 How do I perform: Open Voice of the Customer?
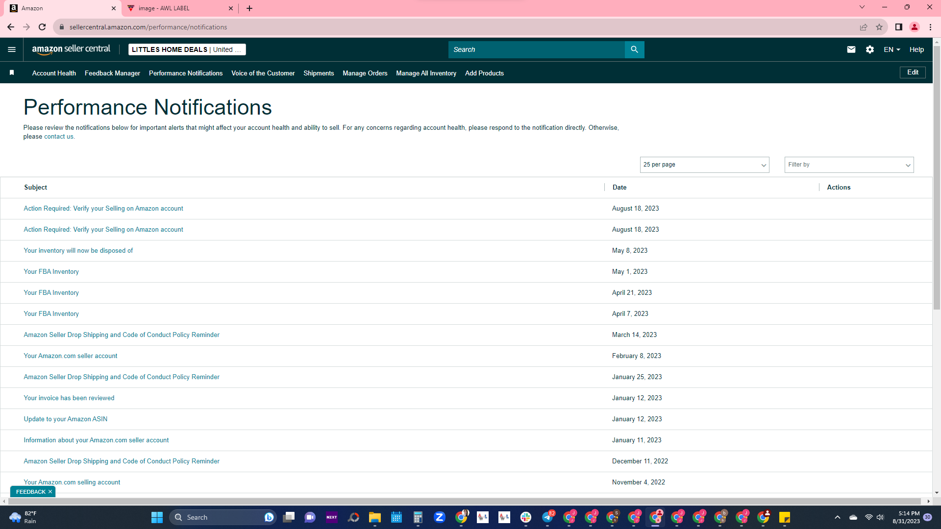pyautogui.click(x=263, y=73)
